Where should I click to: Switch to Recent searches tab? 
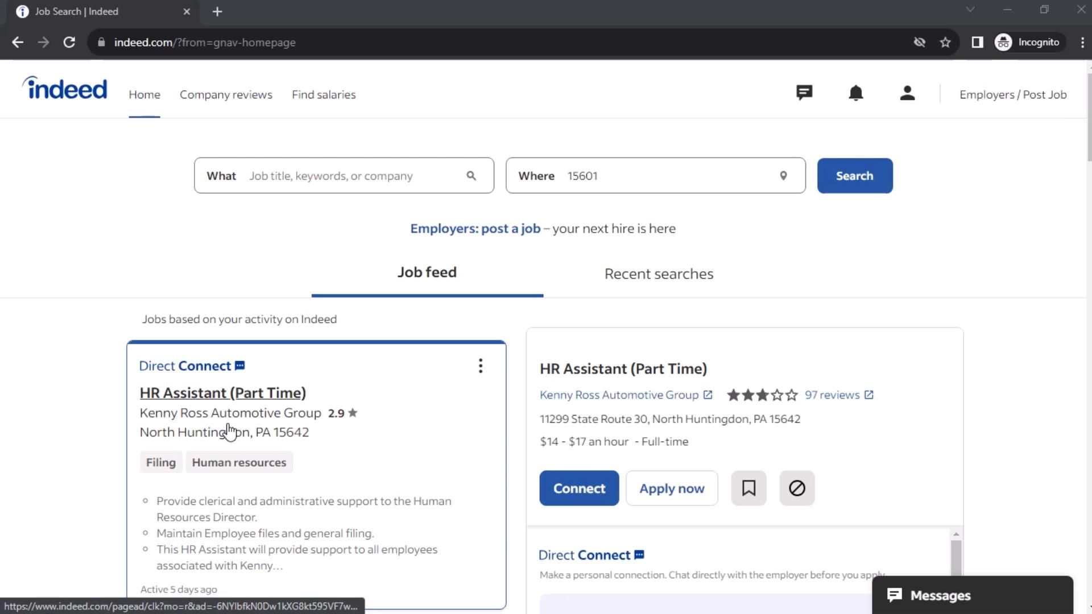pyautogui.click(x=659, y=274)
